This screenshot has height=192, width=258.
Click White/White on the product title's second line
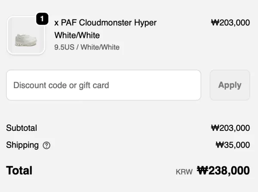click(x=77, y=35)
